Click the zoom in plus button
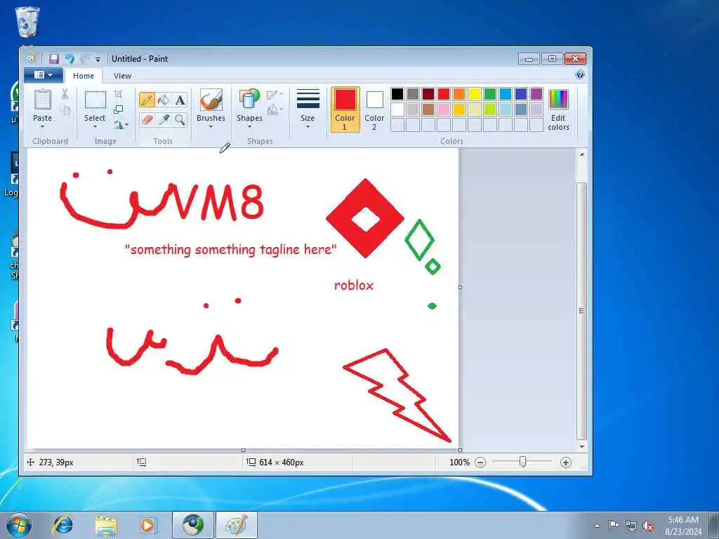 tap(566, 463)
